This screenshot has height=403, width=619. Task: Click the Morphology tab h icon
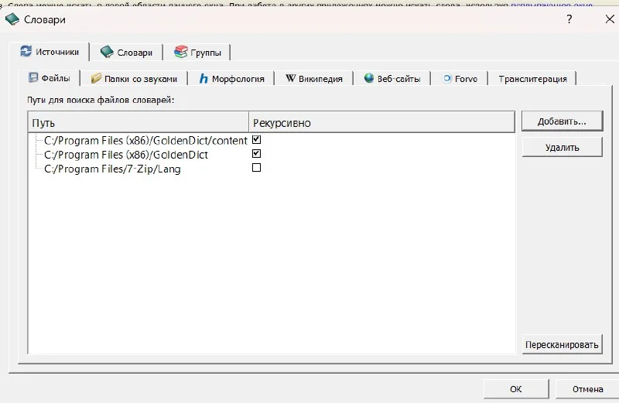click(203, 78)
